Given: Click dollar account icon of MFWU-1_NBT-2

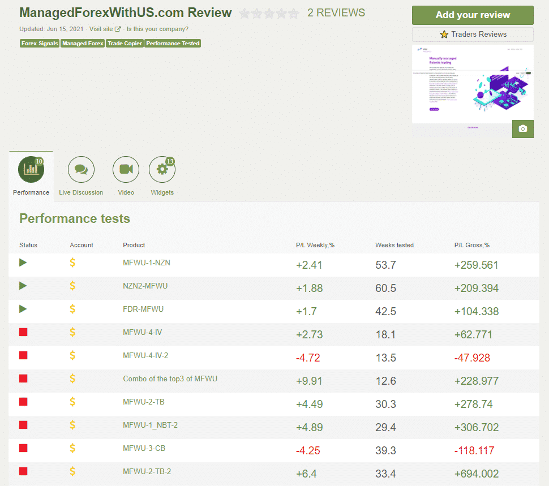Looking at the screenshot, I should click(72, 425).
